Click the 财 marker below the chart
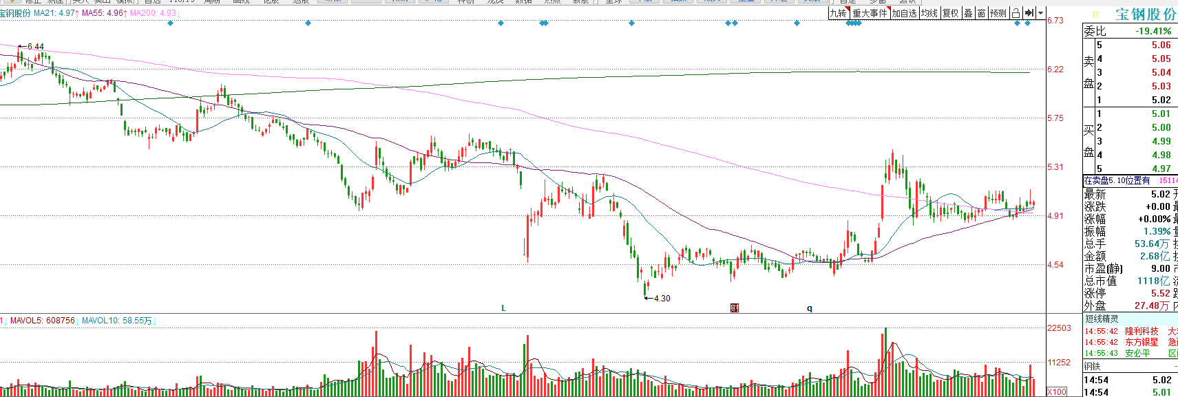Image resolution: width=1178 pixels, height=397 pixels. pos(735,308)
